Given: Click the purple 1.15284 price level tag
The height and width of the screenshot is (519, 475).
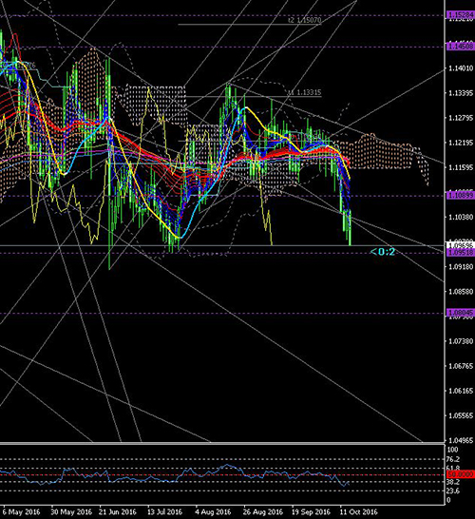Looking at the screenshot, I should click(461, 15).
